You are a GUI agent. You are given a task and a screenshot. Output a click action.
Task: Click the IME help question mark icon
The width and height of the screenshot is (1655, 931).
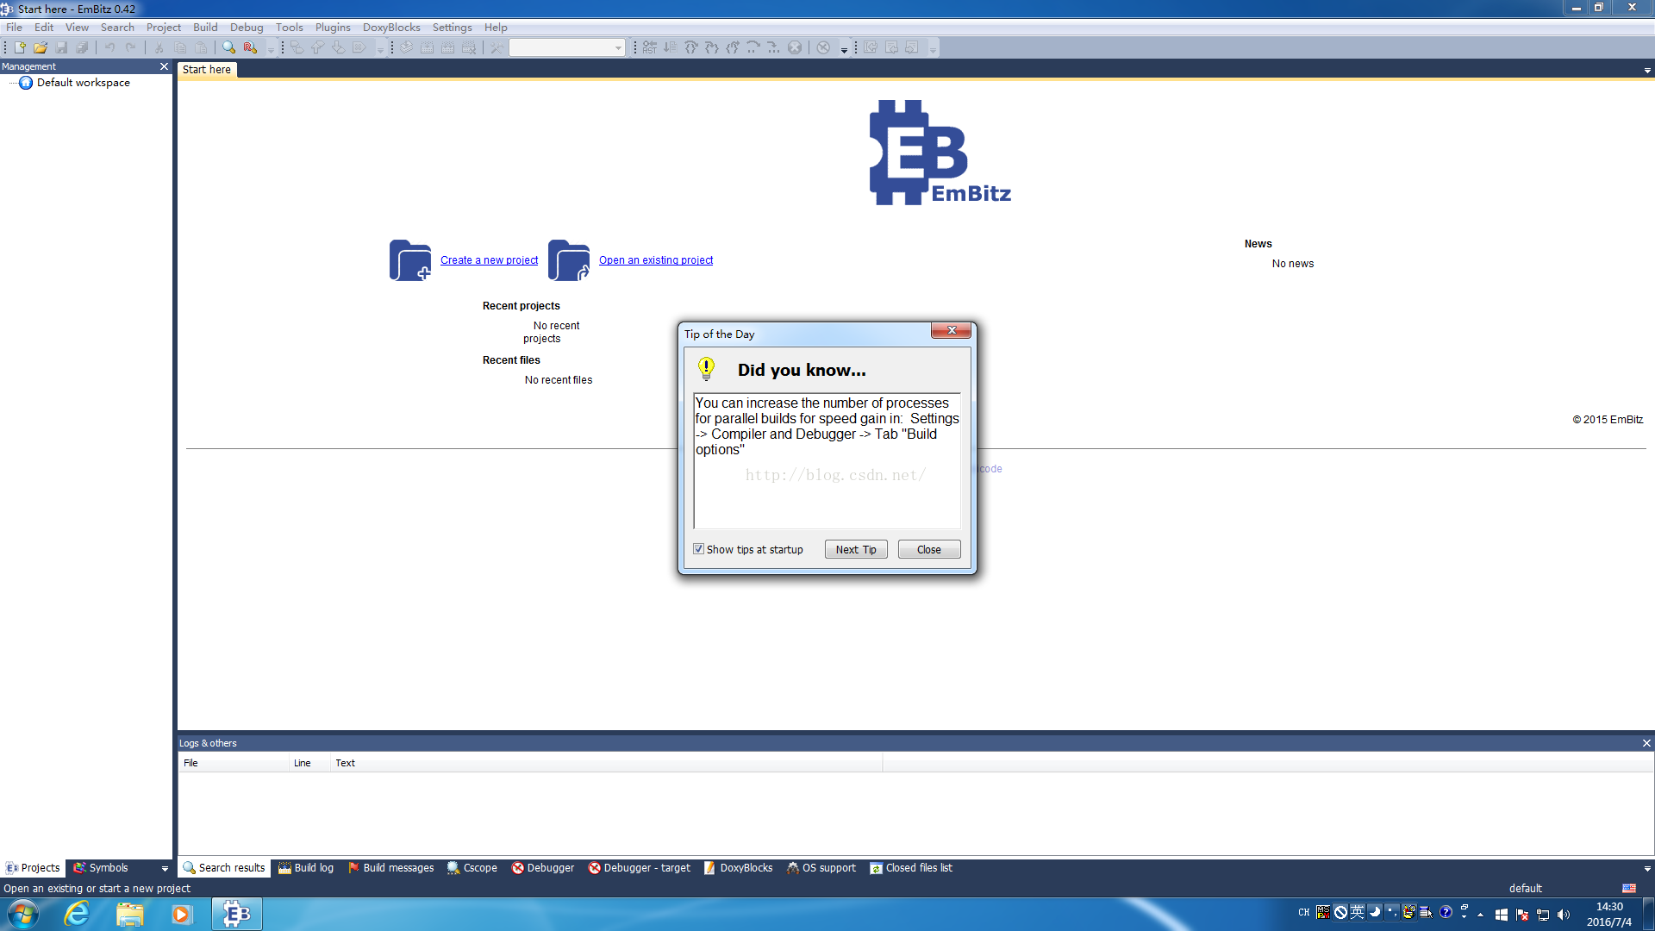(1446, 912)
